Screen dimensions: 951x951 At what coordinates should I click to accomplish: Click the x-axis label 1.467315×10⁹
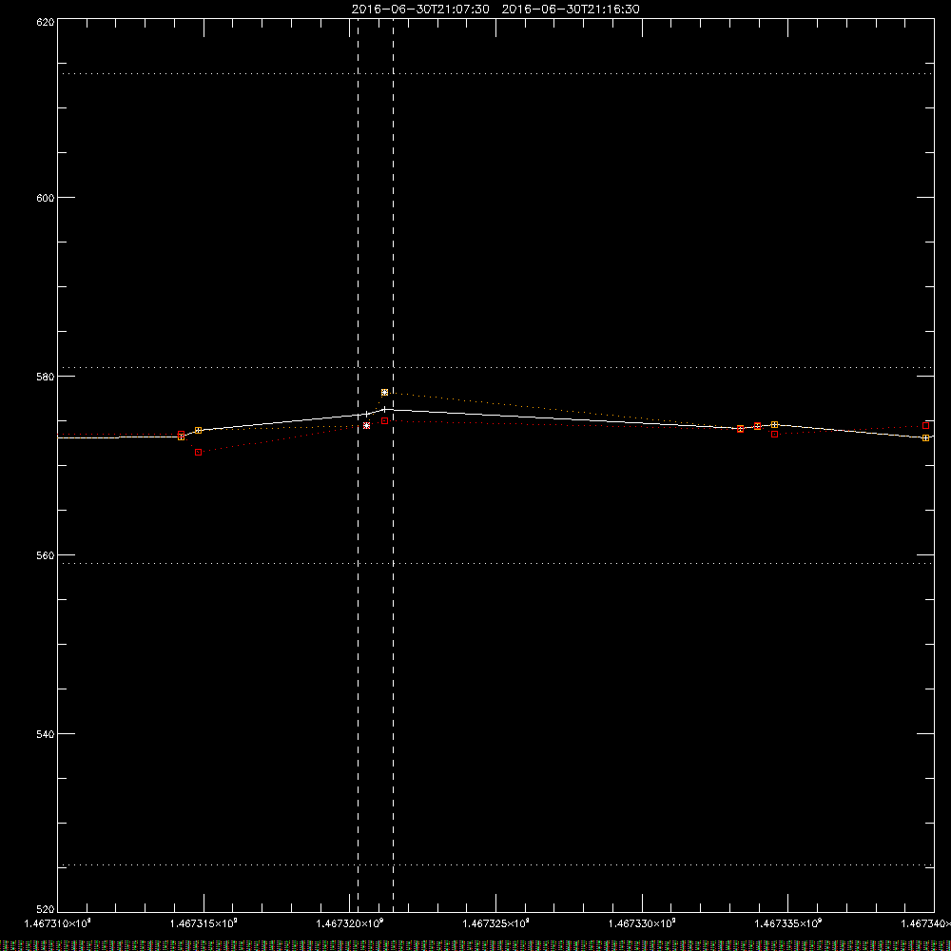tap(204, 923)
